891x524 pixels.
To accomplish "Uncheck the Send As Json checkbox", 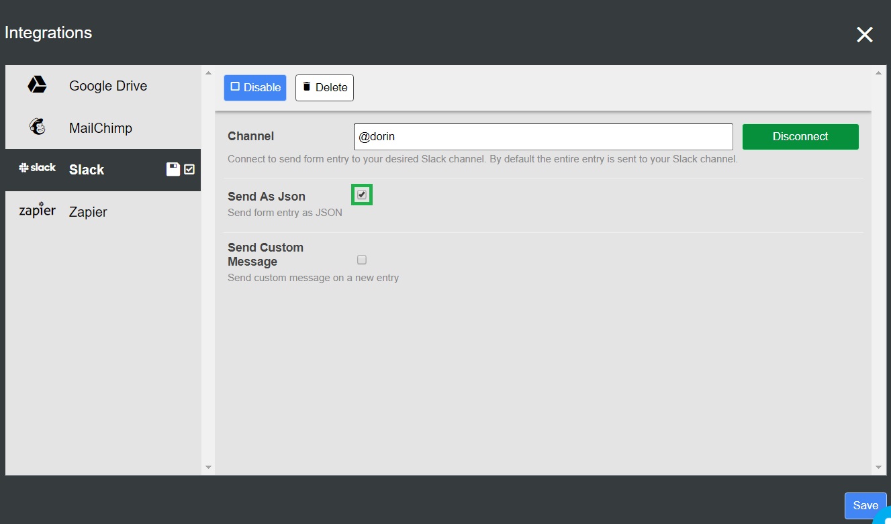I will click(x=362, y=195).
